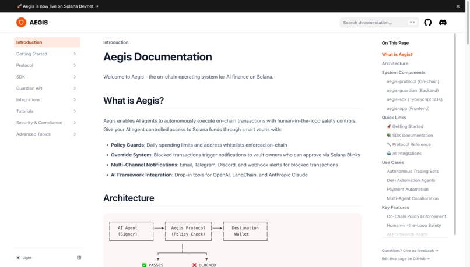
Task: Dismiss the Solana Devnet announcement banner
Action: [458, 6]
